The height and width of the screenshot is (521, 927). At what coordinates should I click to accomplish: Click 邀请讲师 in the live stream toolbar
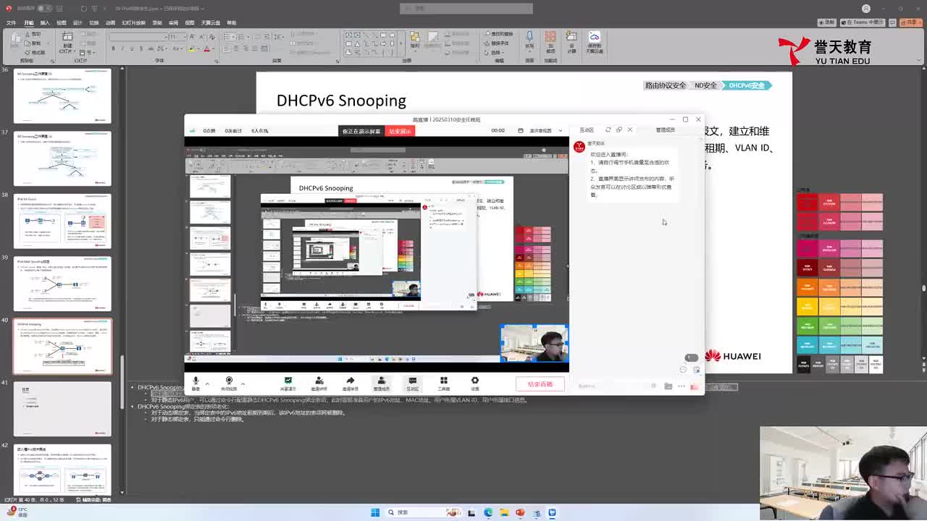click(x=319, y=384)
